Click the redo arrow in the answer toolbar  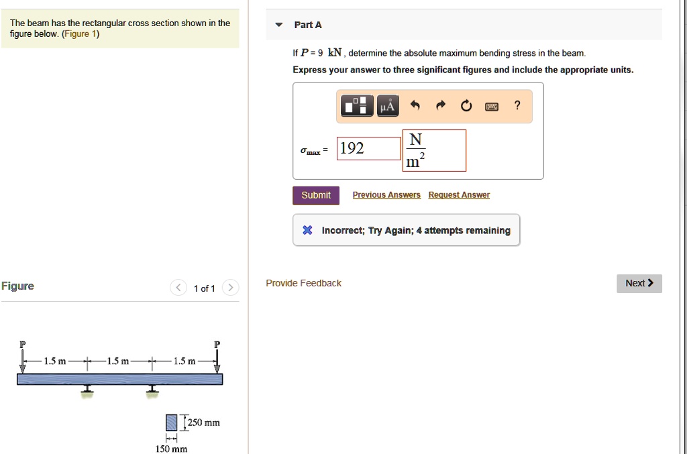pyautogui.click(x=441, y=105)
